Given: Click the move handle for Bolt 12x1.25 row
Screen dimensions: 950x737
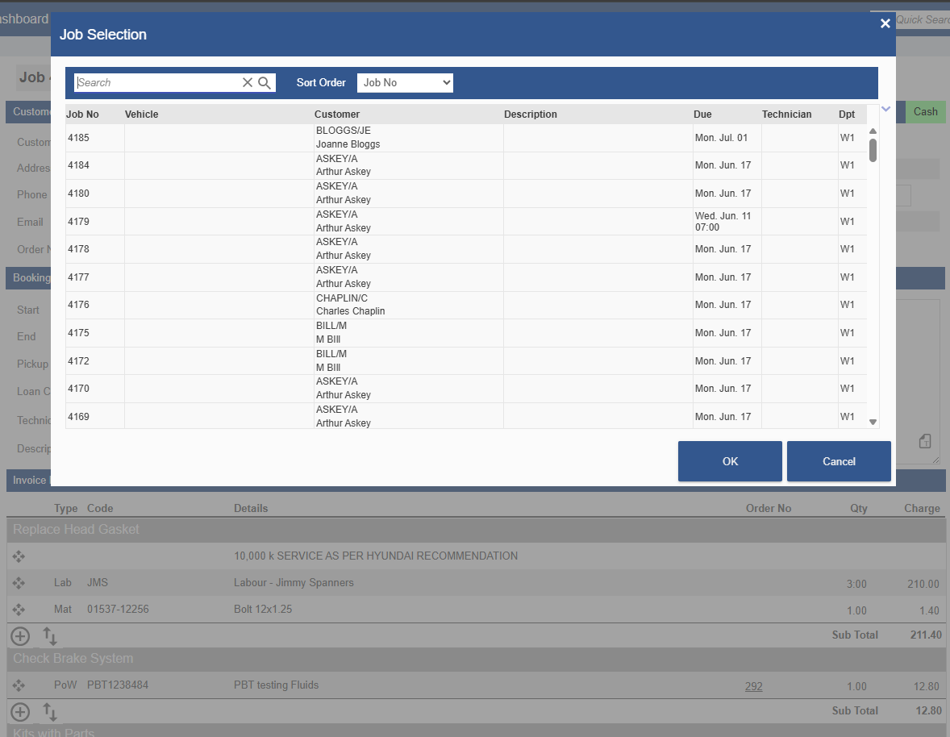Looking at the screenshot, I should [x=19, y=610].
